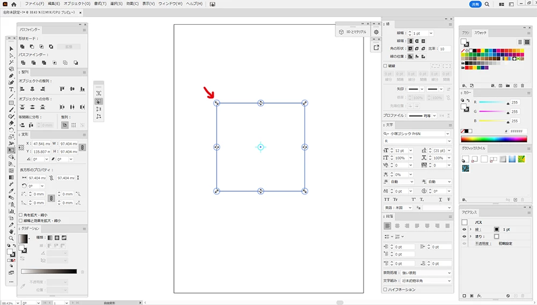Click the RGB color spectrum bar
The image size is (537, 305).
(x=494, y=139)
